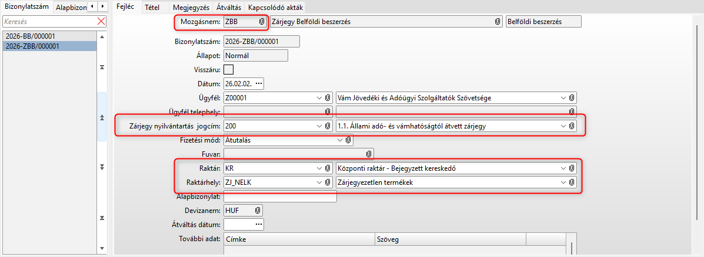Click the Állapot field showing Normál

[255, 56]
